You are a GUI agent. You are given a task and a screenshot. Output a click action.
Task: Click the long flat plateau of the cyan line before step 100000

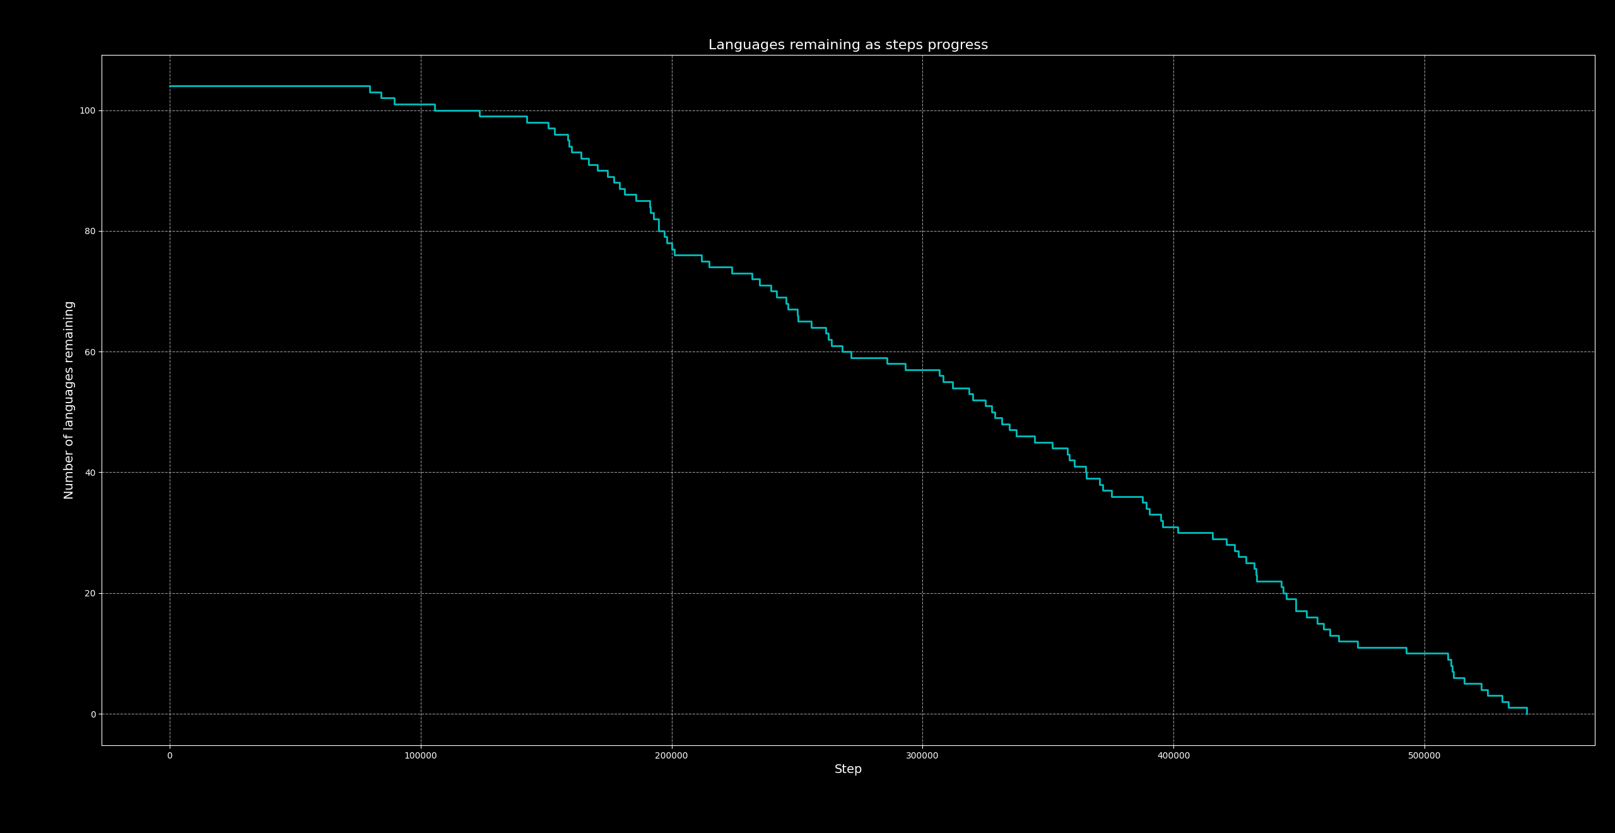(x=271, y=86)
